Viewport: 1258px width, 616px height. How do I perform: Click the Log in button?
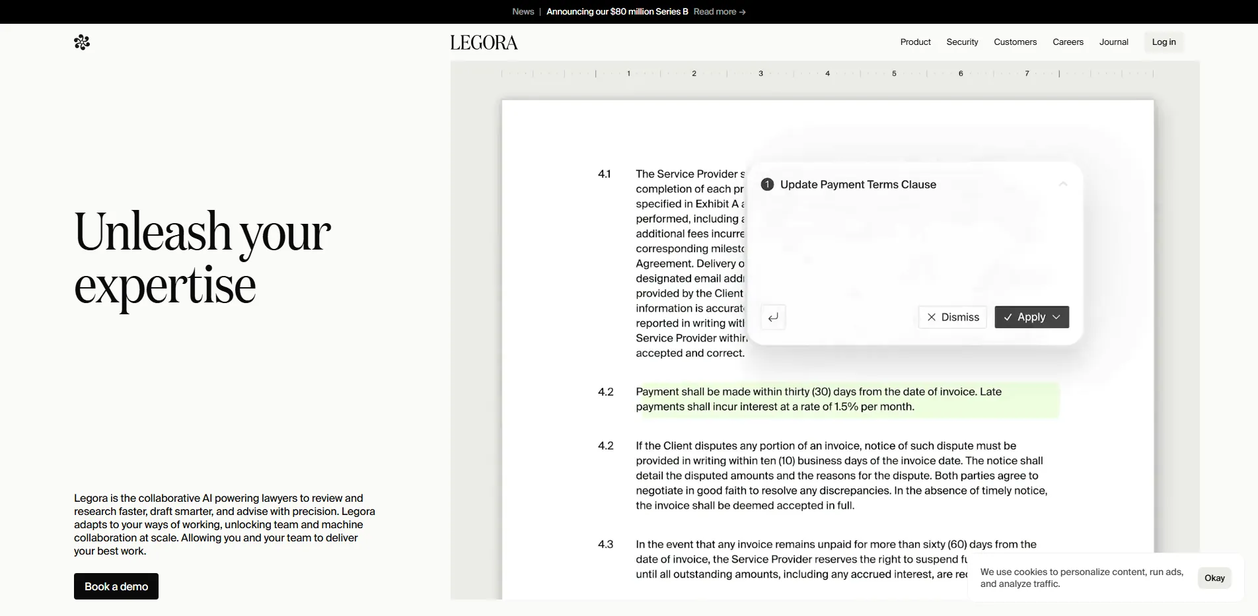(1164, 42)
